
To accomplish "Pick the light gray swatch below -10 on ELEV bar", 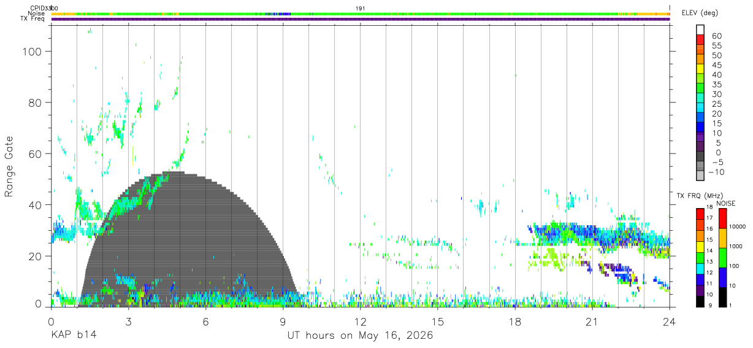I will click(x=700, y=176).
